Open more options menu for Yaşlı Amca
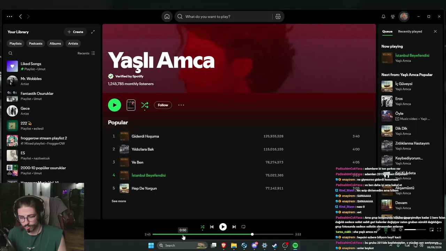Screen dimensions: 446x251 (181, 105)
